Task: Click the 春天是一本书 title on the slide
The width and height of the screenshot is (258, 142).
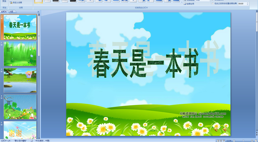Action: click(146, 63)
